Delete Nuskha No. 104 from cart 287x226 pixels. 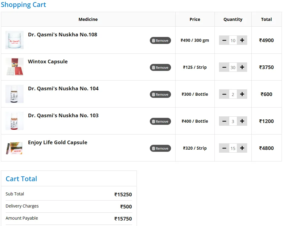(x=160, y=95)
